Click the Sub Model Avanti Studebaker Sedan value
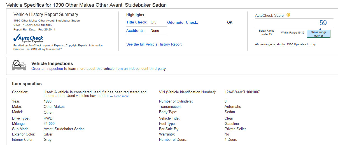The height and width of the screenshot is (145, 338). (64, 129)
